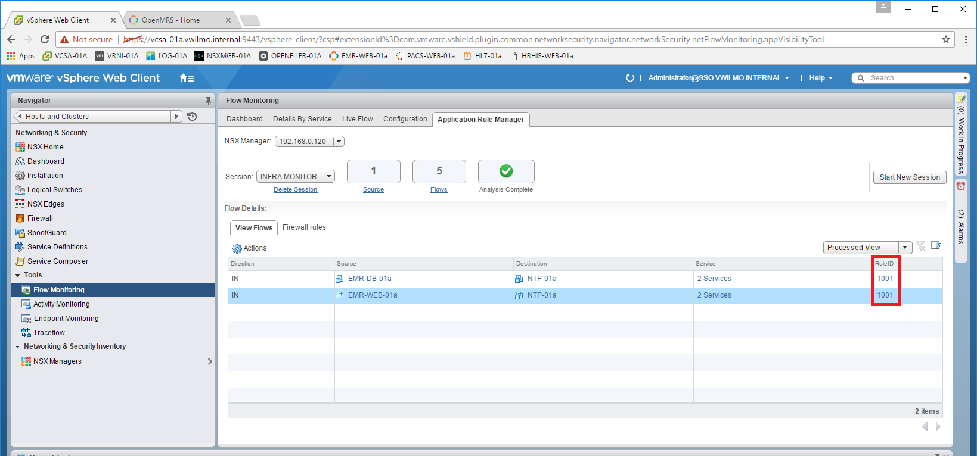This screenshot has height=456, width=977.
Task: Switch to the Configuration tab
Action: [x=405, y=119]
